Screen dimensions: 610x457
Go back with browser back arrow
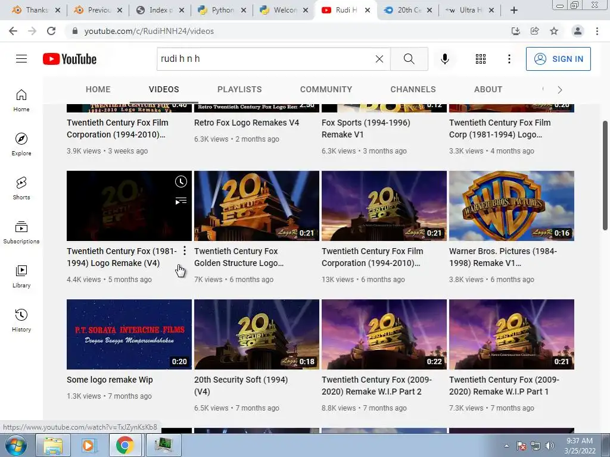tap(13, 31)
